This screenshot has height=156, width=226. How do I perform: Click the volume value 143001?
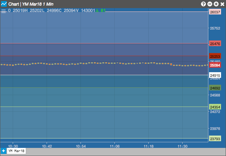(88, 11)
